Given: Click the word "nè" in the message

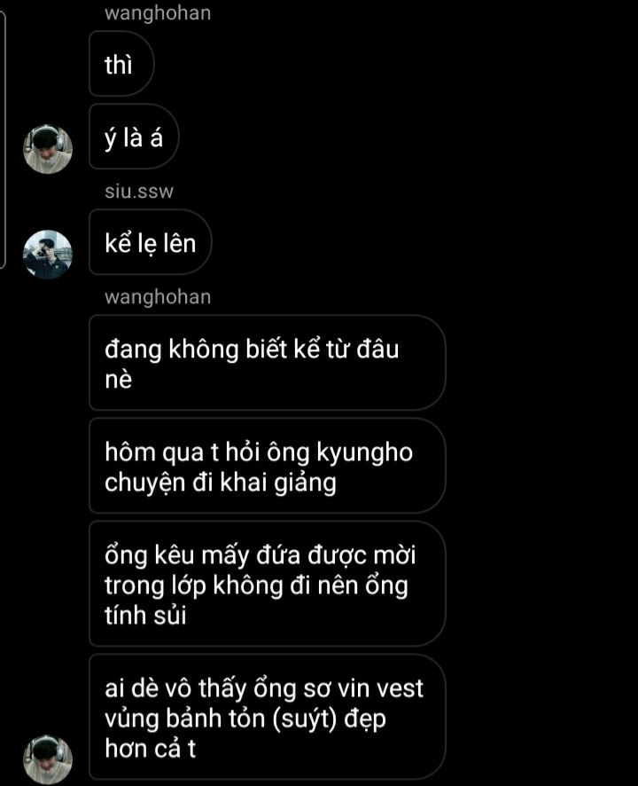Looking at the screenshot, I should point(118,380).
